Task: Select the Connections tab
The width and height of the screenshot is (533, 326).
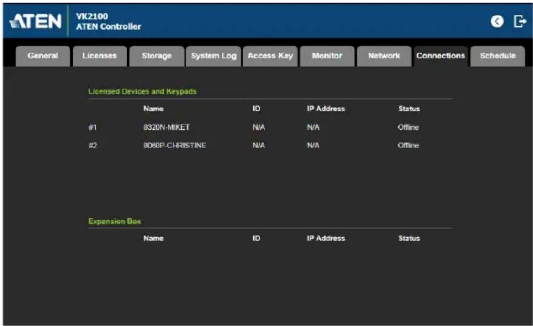Action: 441,56
